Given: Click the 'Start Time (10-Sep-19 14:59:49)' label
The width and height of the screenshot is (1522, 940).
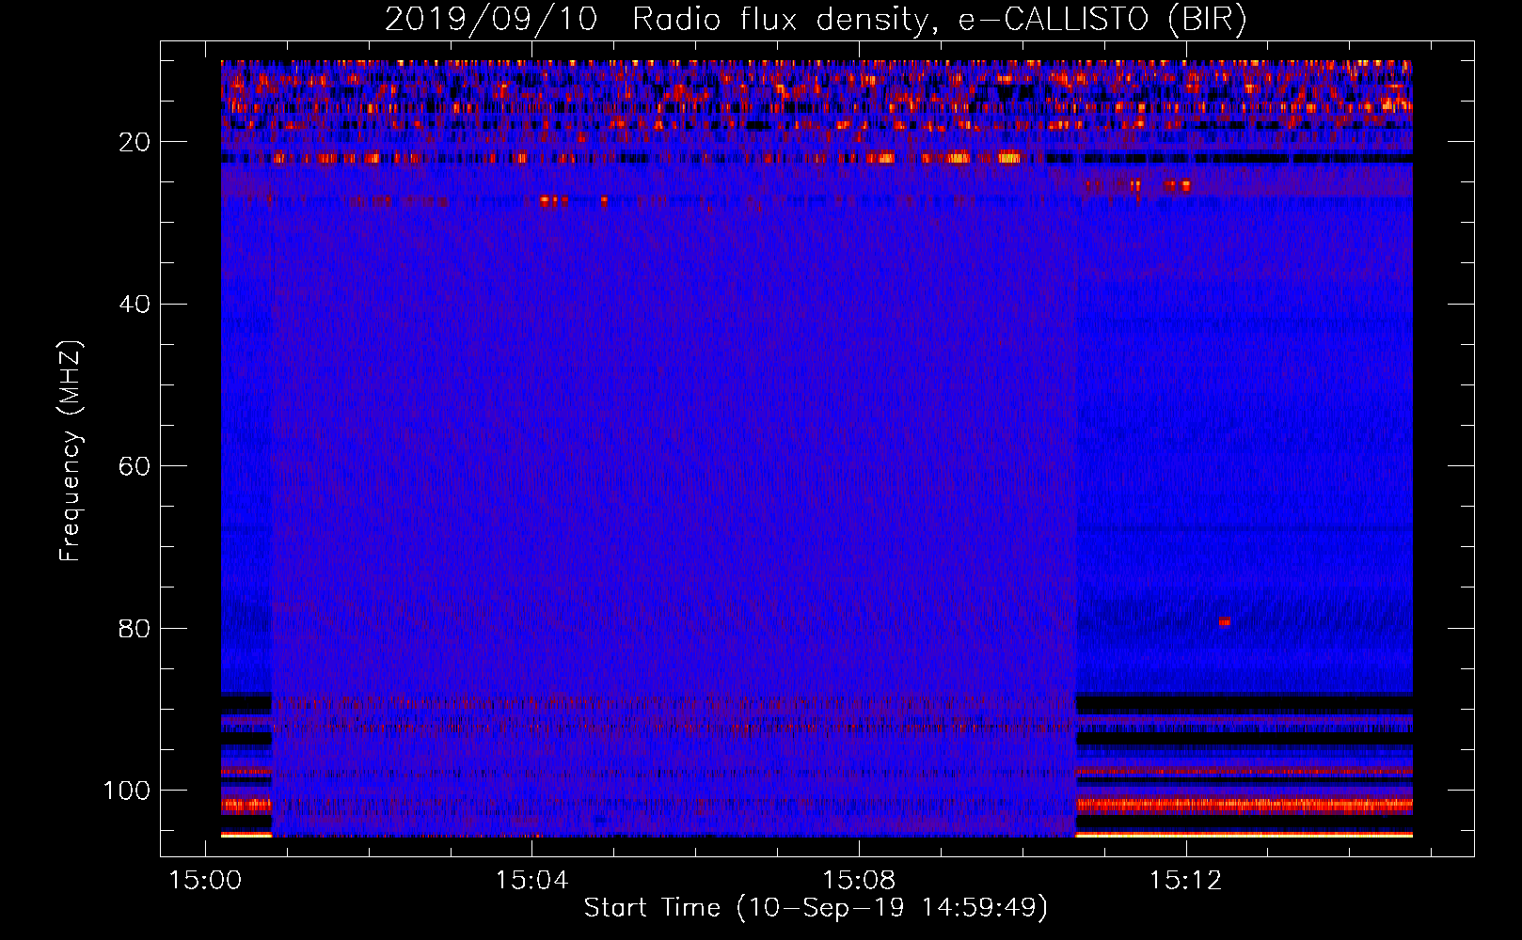Looking at the screenshot, I should [816, 908].
